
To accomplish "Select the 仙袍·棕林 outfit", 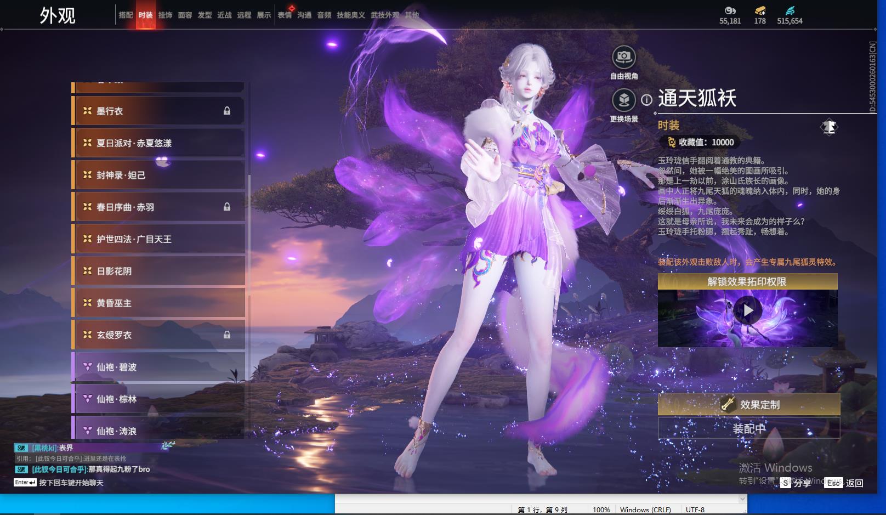I will (x=158, y=399).
